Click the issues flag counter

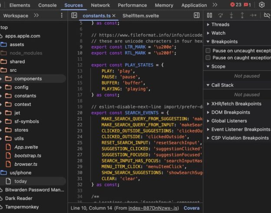coord(247,5)
